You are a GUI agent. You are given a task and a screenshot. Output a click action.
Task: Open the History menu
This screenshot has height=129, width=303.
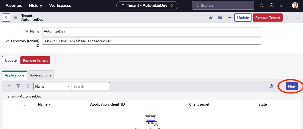tap(35, 6)
